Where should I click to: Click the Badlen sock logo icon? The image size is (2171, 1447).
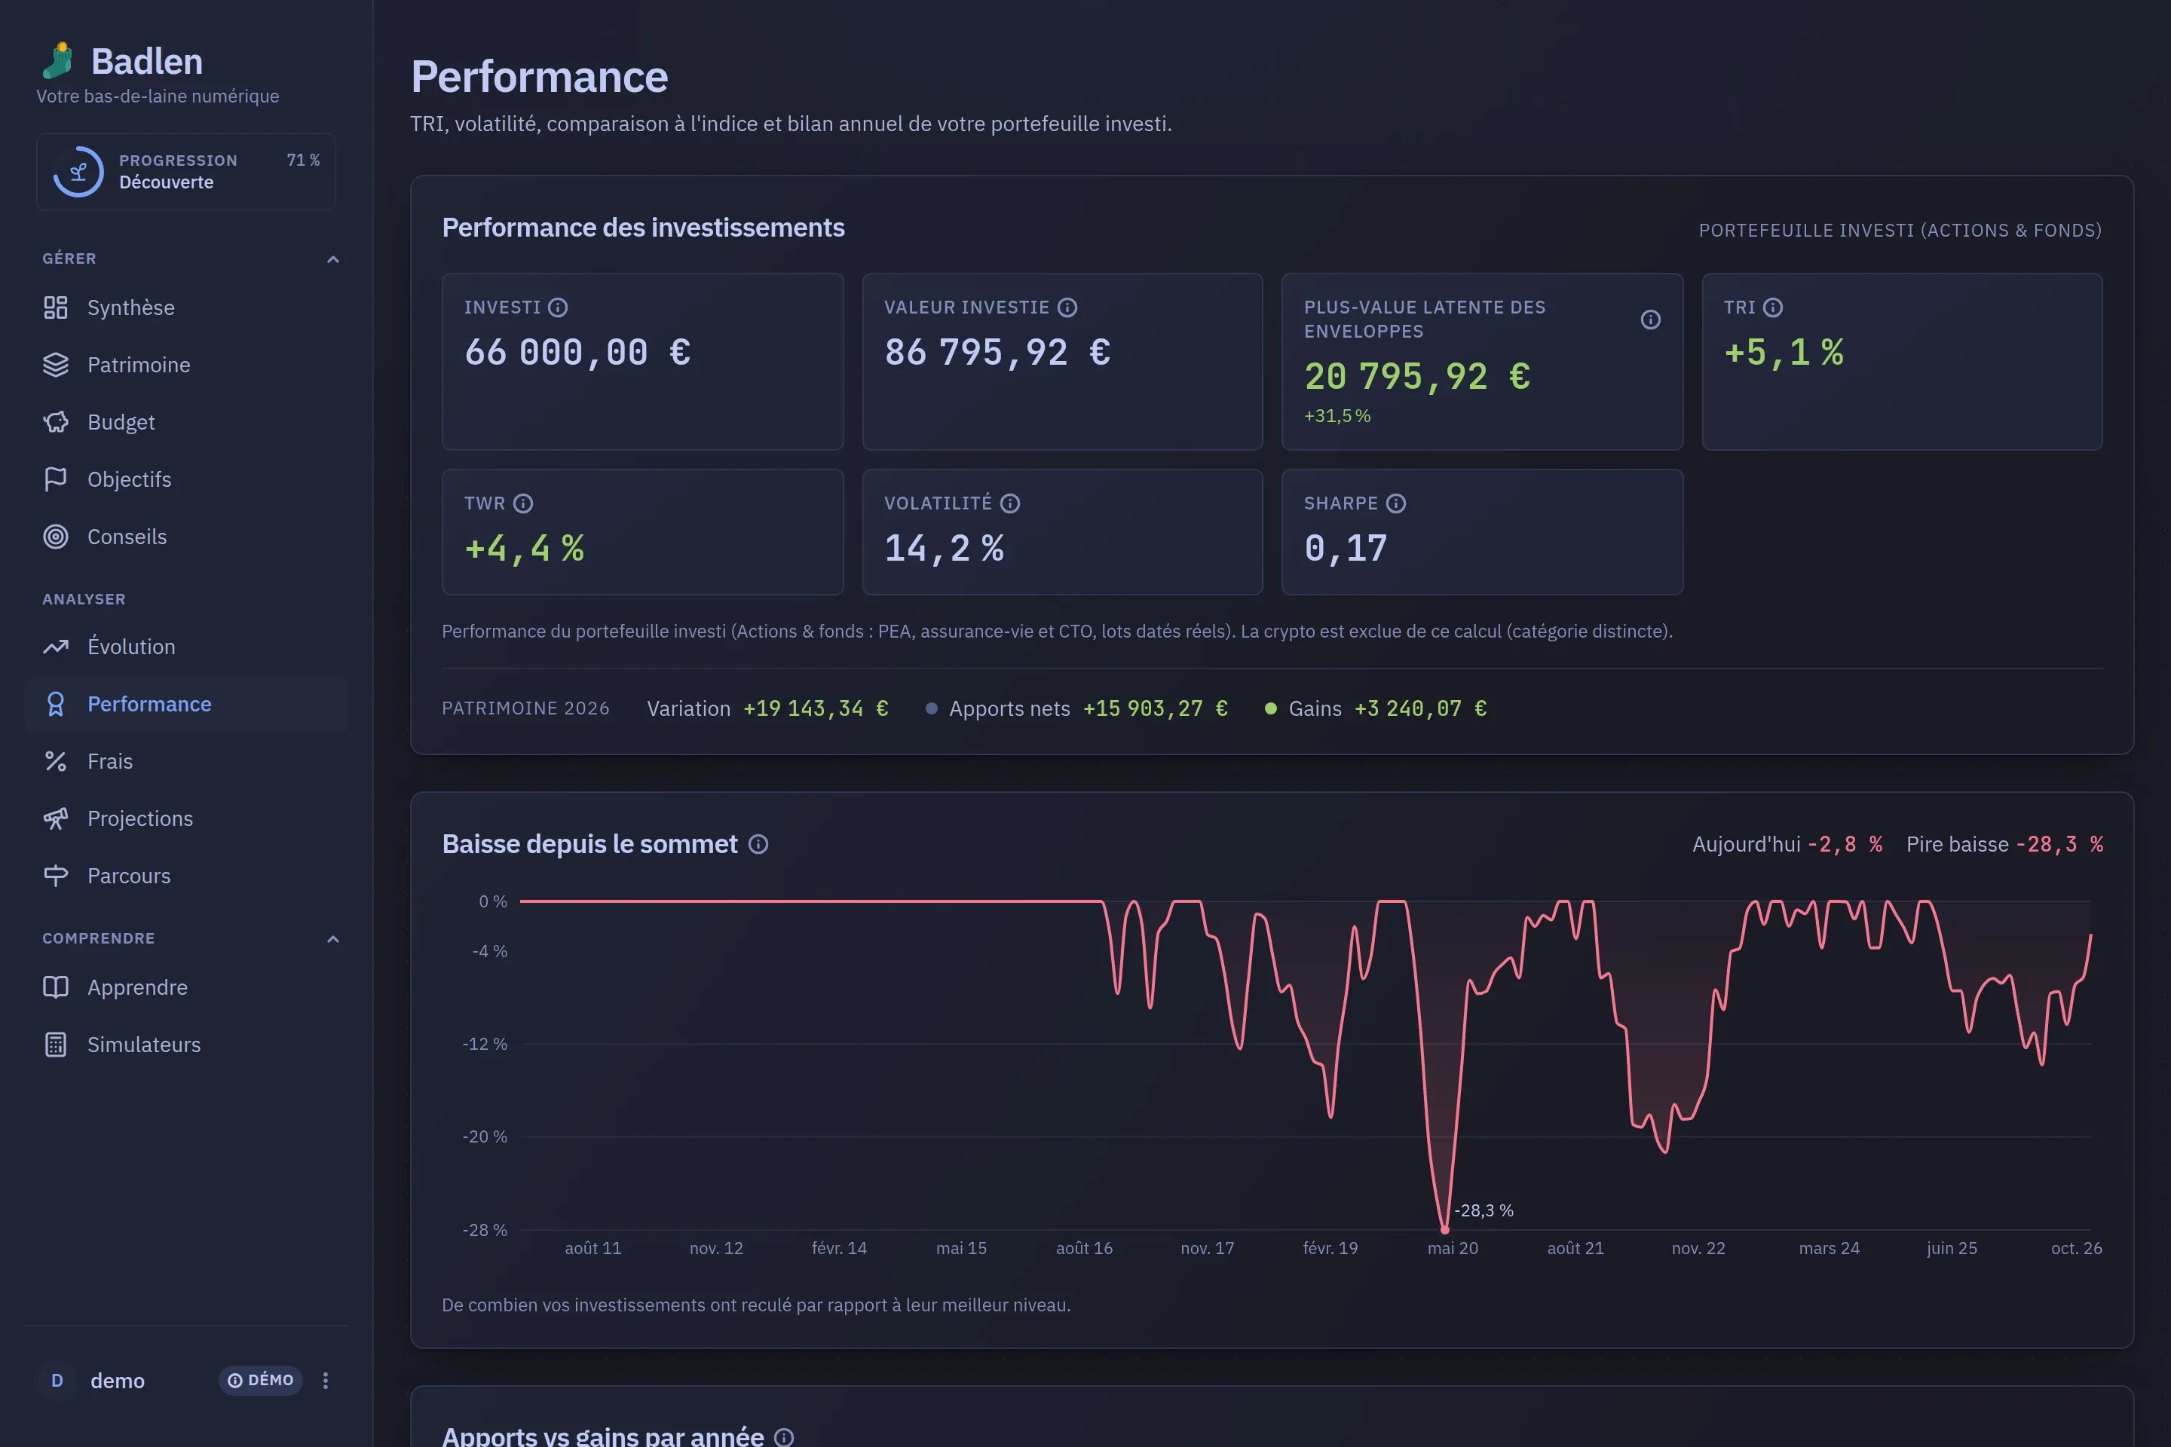58,61
